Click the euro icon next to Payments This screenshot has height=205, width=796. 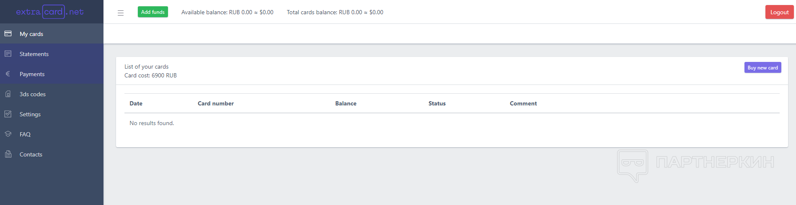tap(8, 74)
